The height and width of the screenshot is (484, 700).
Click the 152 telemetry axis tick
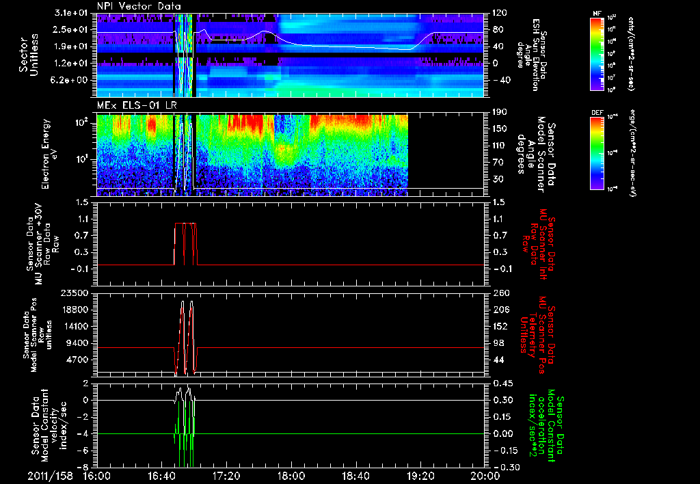click(500, 326)
